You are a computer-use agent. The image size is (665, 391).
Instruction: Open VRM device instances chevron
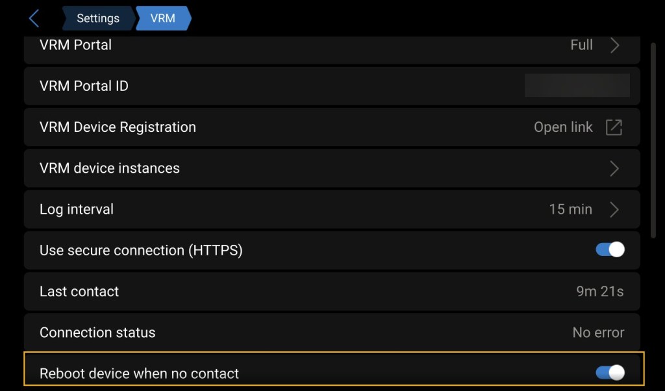coord(614,169)
